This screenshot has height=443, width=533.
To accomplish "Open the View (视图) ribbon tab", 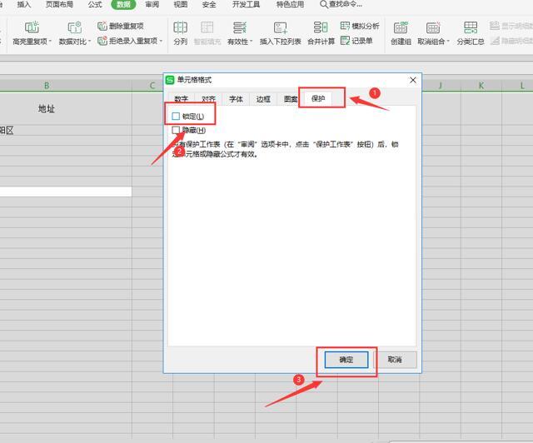I will [x=181, y=4].
